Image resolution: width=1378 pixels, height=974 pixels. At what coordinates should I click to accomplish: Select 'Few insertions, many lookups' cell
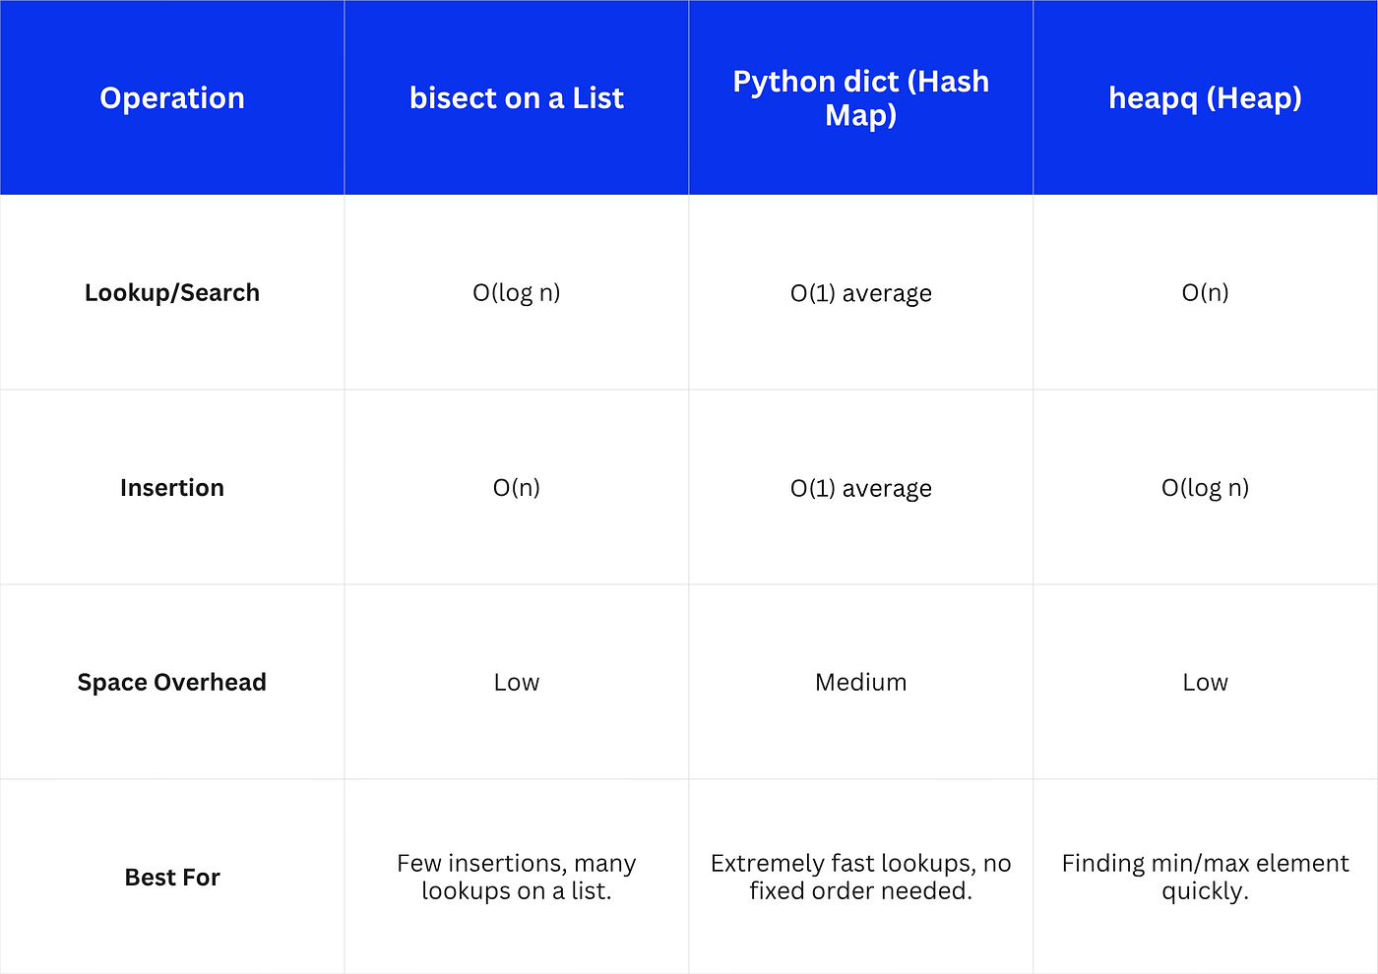click(x=517, y=877)
